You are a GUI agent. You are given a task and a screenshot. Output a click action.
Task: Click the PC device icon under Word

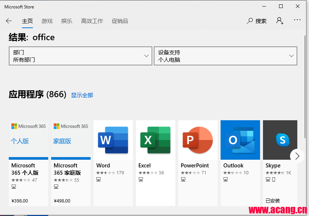[99, 179]
